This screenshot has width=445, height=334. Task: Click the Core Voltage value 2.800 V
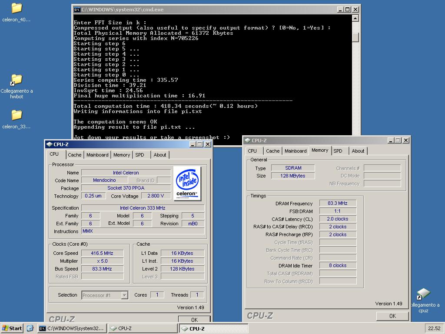tap(156, 196)
